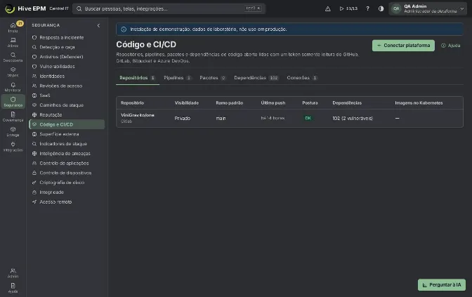Open Indicadores de ataque in sidebar

click(x=67, y=144)
